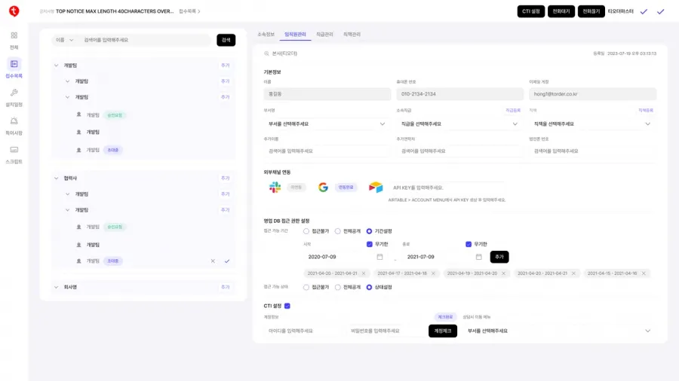Image resolution: width=679 pixels, height=381 pixels.
Task: Click the 추가 button next to date range
Action: click(x=499, y=257)
